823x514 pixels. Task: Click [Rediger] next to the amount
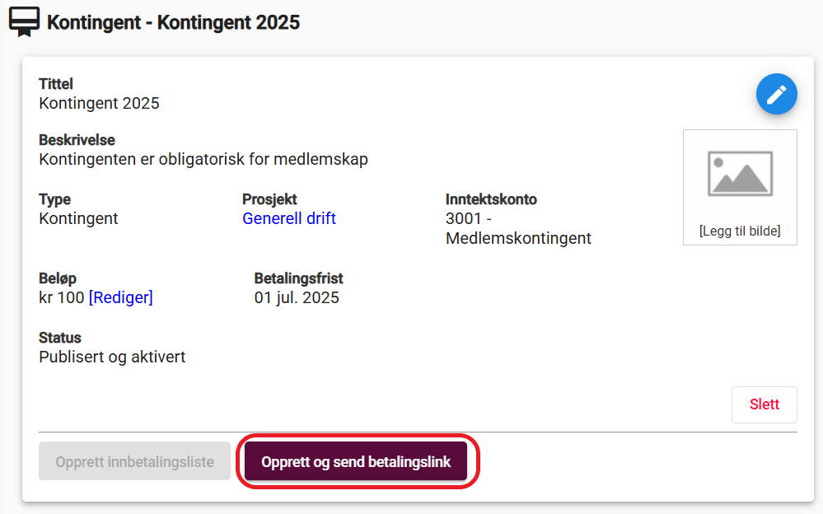[x=121, y=297]
